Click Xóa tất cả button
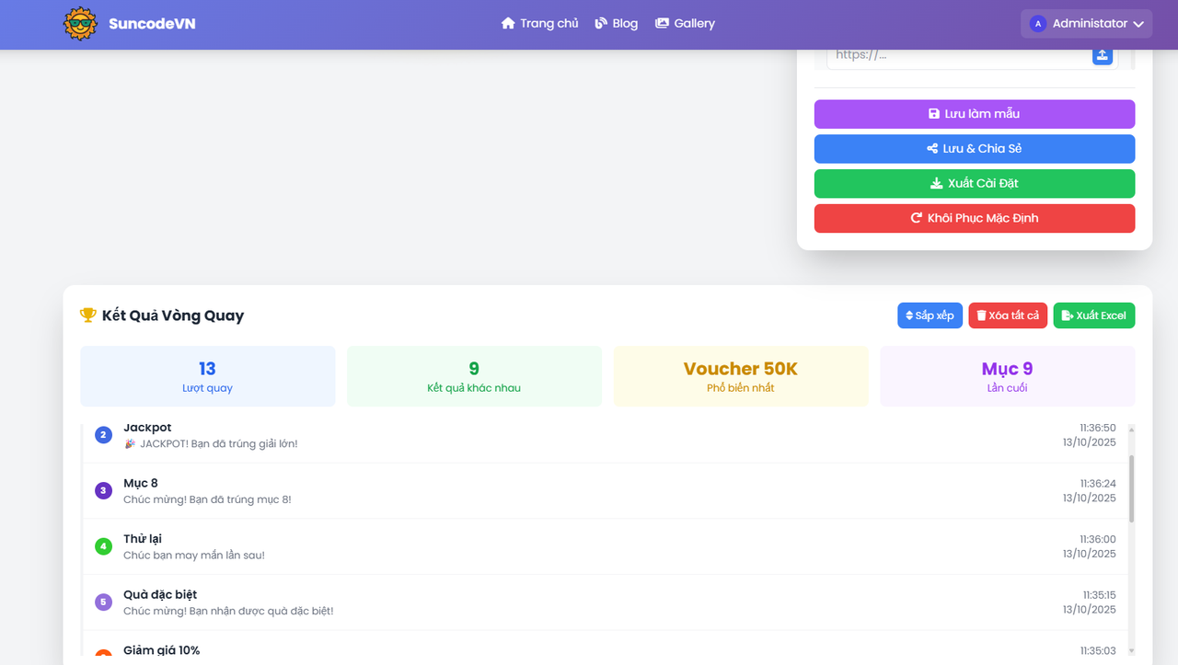 1008,315
